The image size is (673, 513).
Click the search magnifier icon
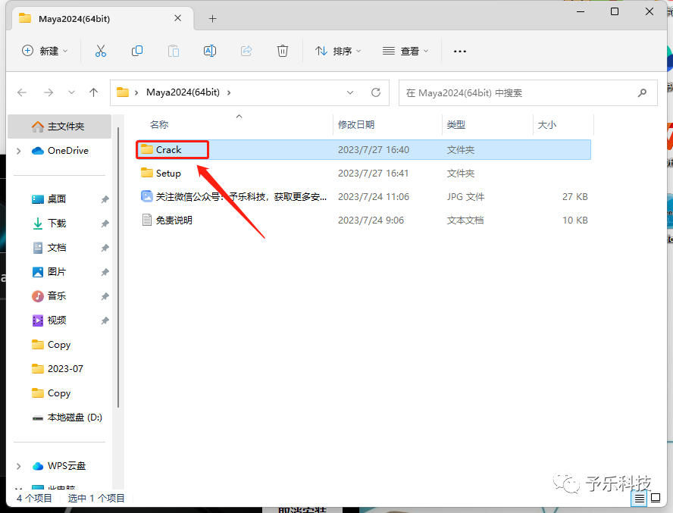(642, 92)
